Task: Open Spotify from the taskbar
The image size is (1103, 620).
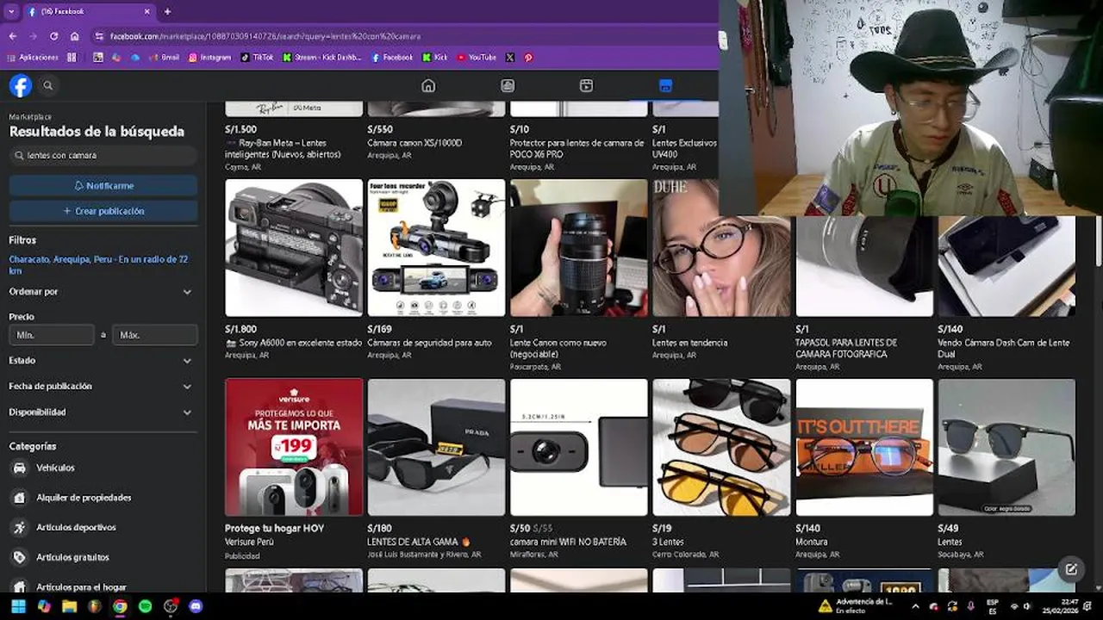Action: point(145,606)
